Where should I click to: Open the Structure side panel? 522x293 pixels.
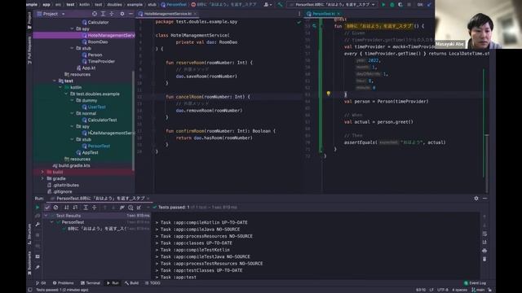click(x=29, y=234)
